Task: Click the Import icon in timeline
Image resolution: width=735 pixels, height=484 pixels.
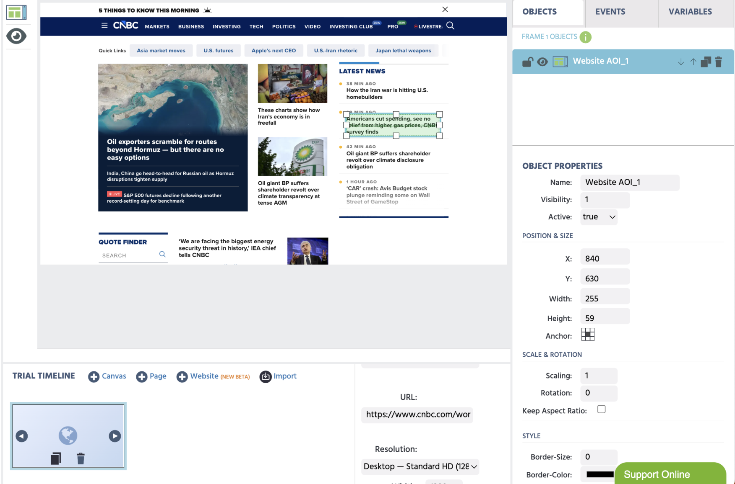Action: [266, 377]
